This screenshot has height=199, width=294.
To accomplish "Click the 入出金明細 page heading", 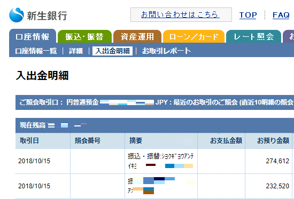I will pyautogui.click(x=42, y=75).
